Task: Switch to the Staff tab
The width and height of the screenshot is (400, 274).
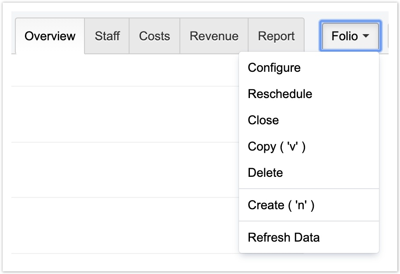Action: 107,36
